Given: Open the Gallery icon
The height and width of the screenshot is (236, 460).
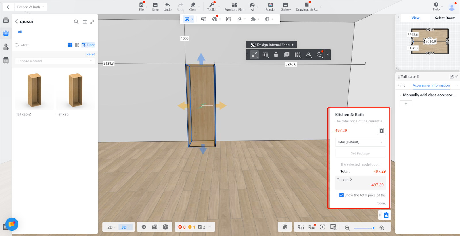Looking at the screenshot, I should coord(285,5).
